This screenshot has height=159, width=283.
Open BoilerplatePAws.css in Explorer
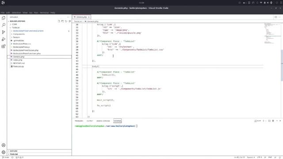22,44
